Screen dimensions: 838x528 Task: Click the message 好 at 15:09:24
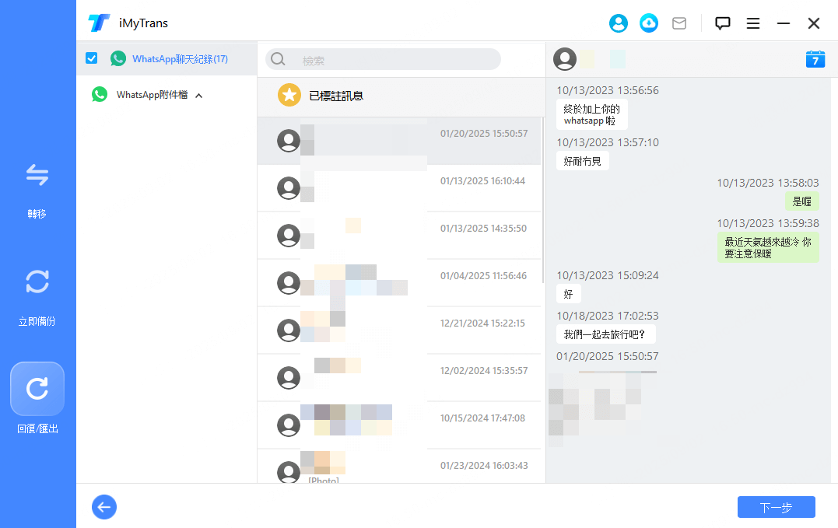(568, 294)
